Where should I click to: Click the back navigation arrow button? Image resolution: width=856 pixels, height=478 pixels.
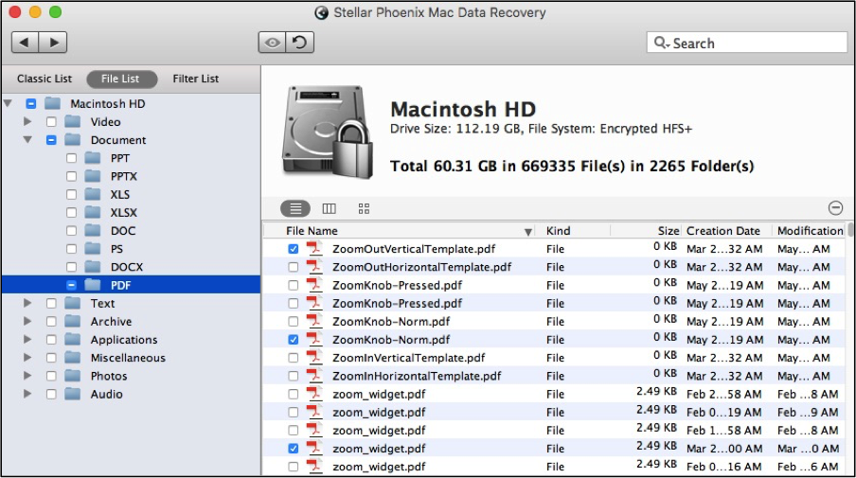coord(26,42)
